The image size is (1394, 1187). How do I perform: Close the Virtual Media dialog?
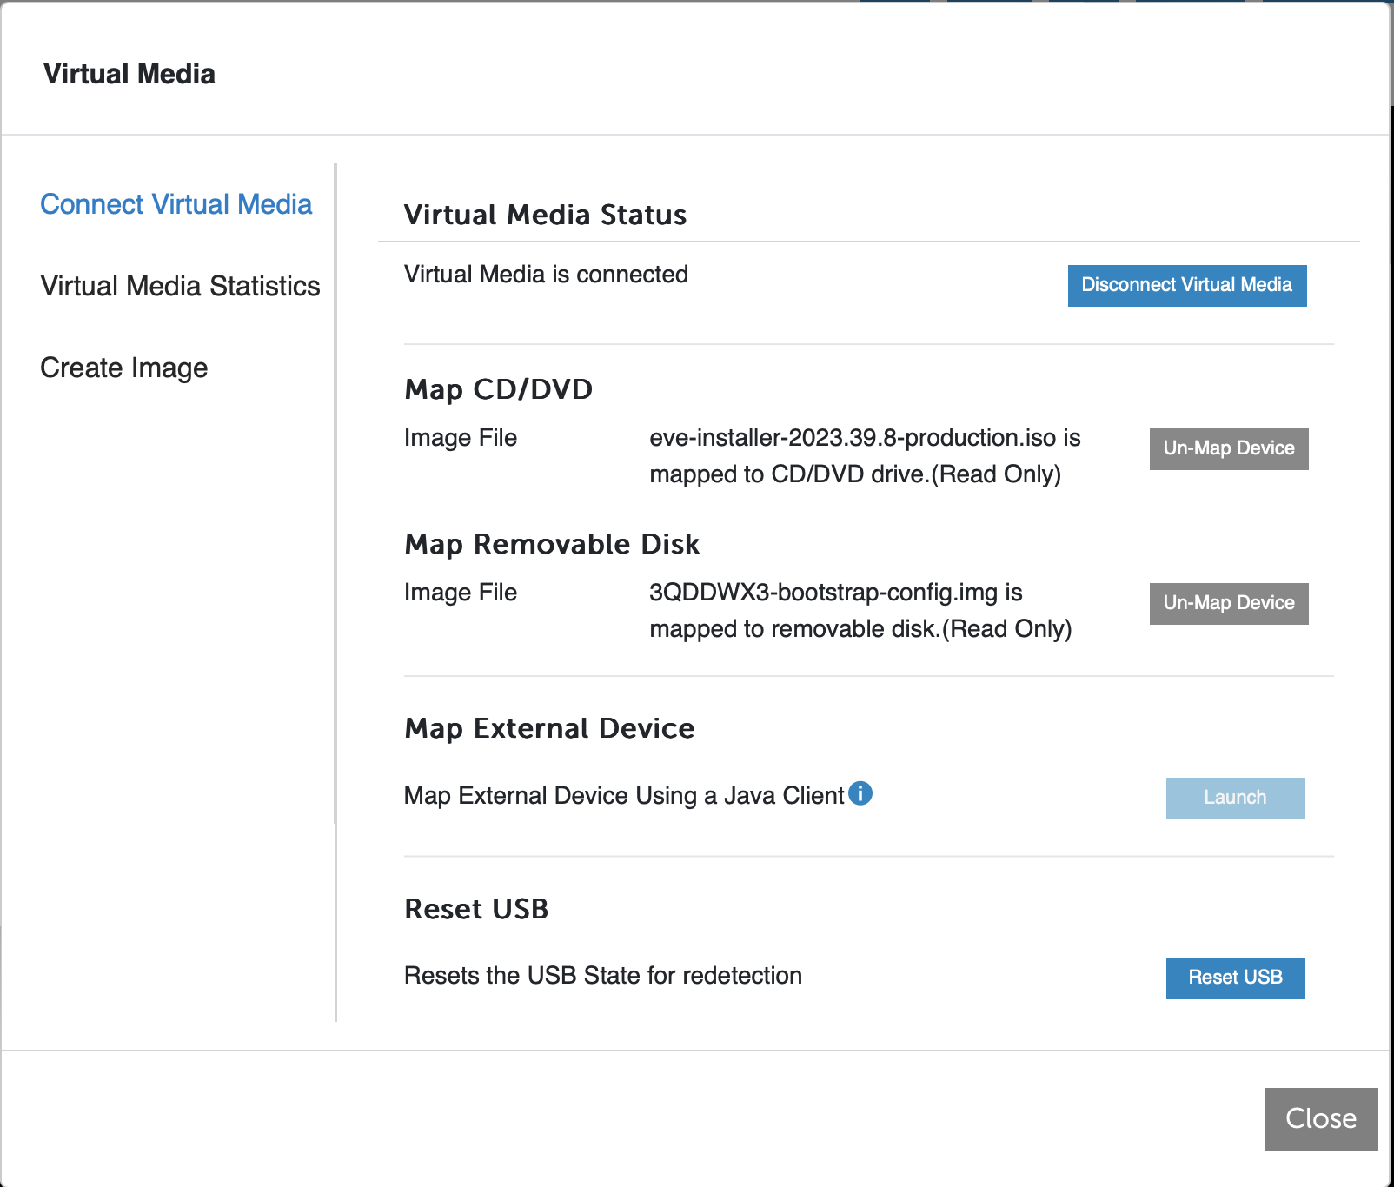click(x=1321, y=1119)
